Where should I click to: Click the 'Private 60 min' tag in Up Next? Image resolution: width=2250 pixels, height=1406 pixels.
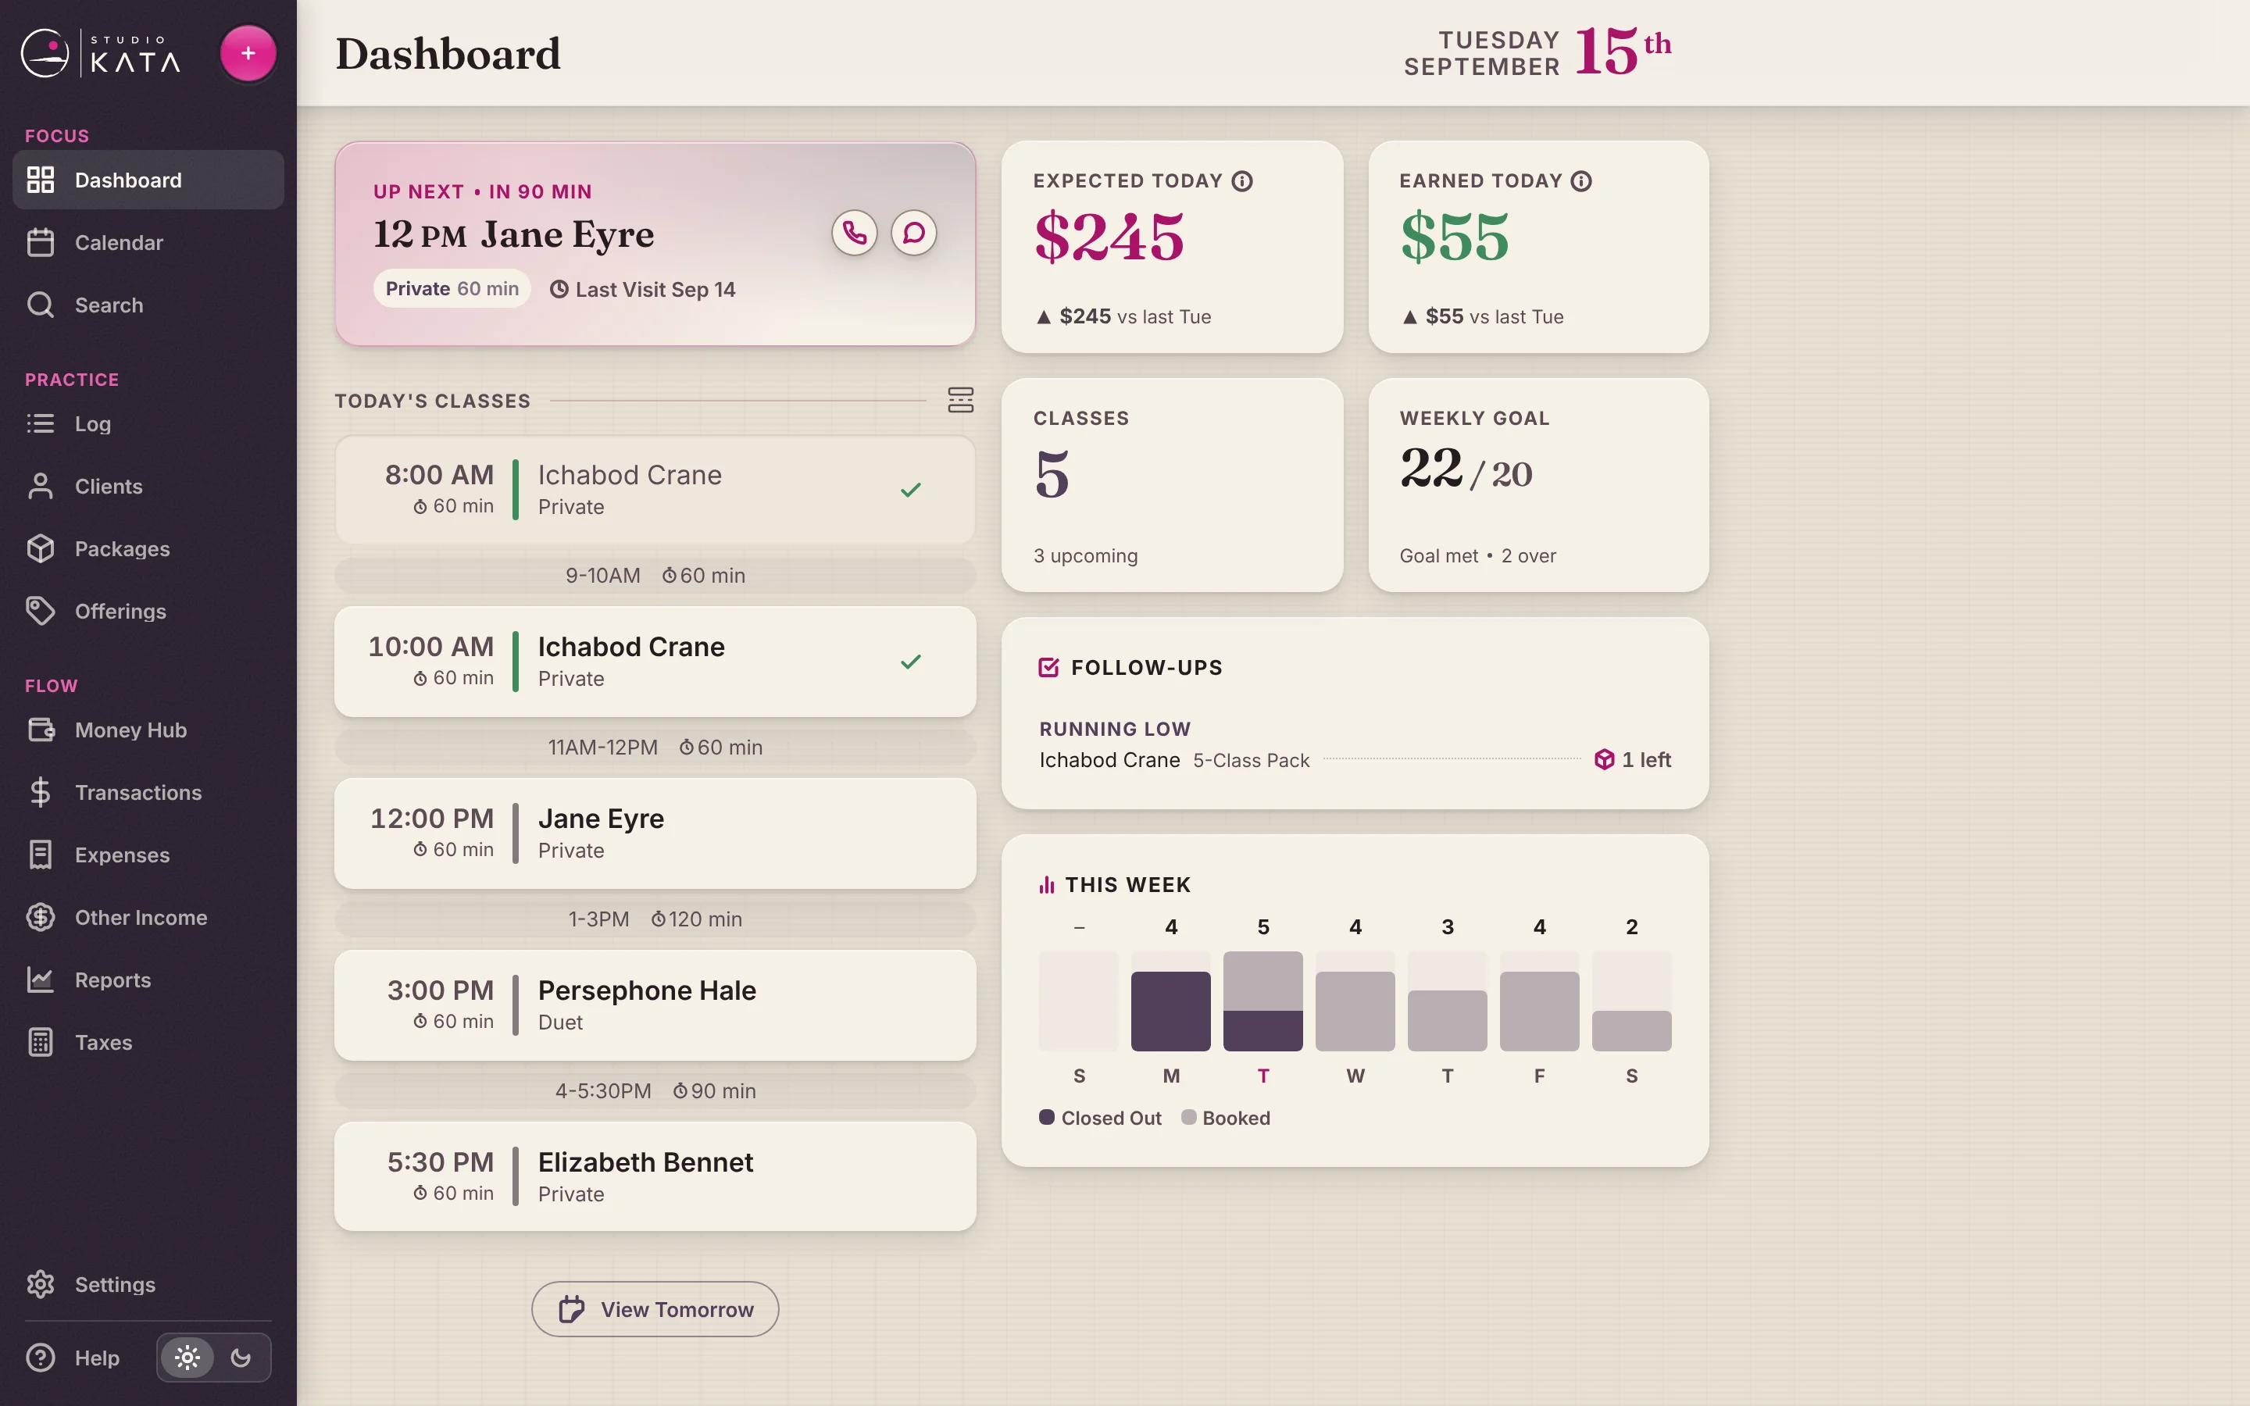(452, 288)
